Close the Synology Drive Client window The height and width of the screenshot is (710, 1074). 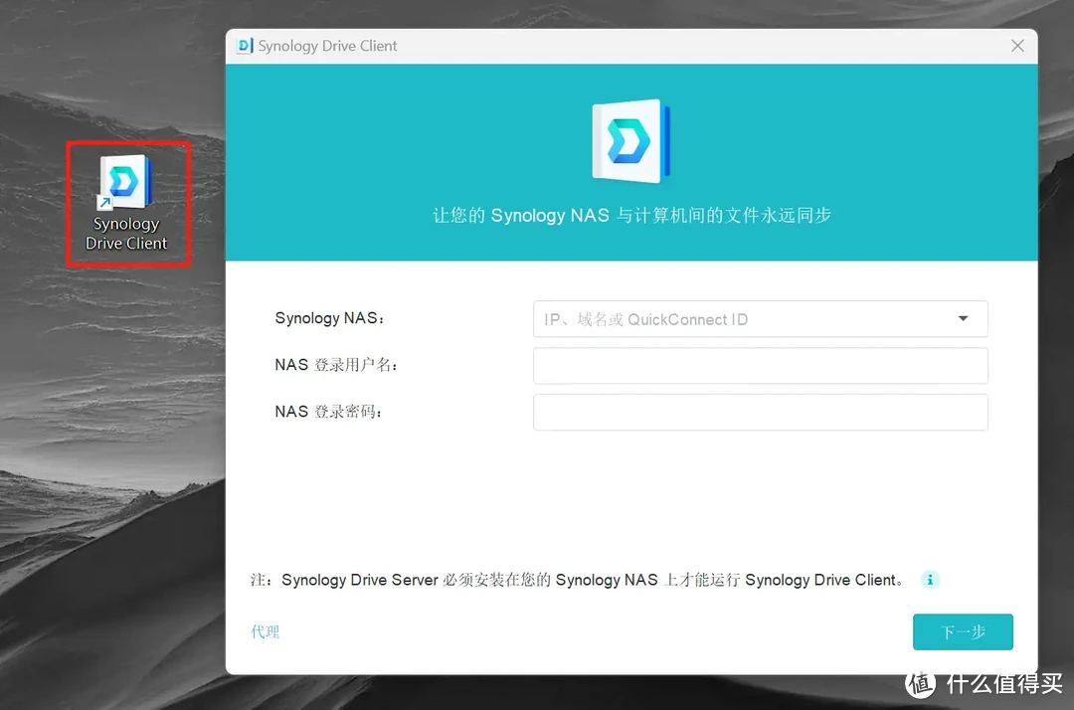[1017, 46]
